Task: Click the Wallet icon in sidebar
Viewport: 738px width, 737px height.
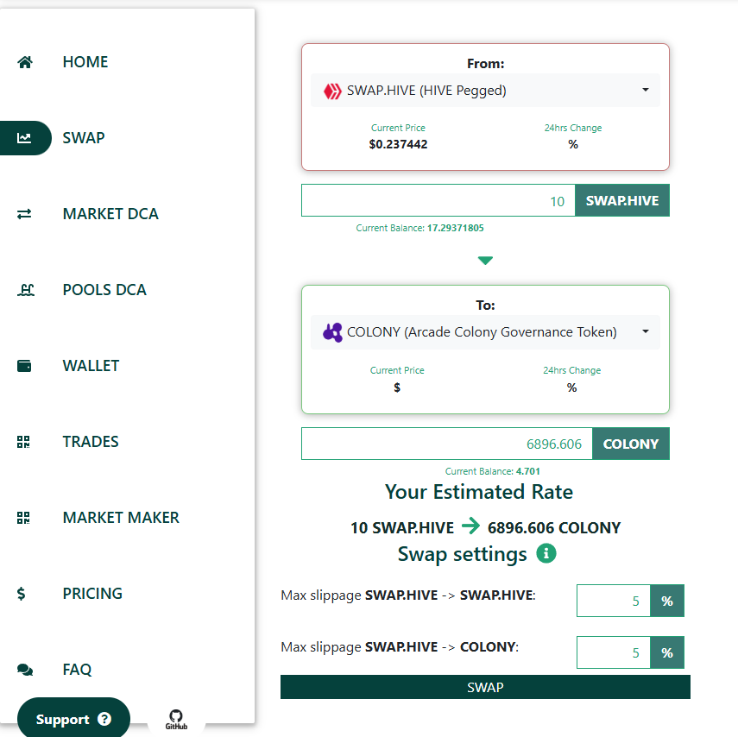Action: 24,366
